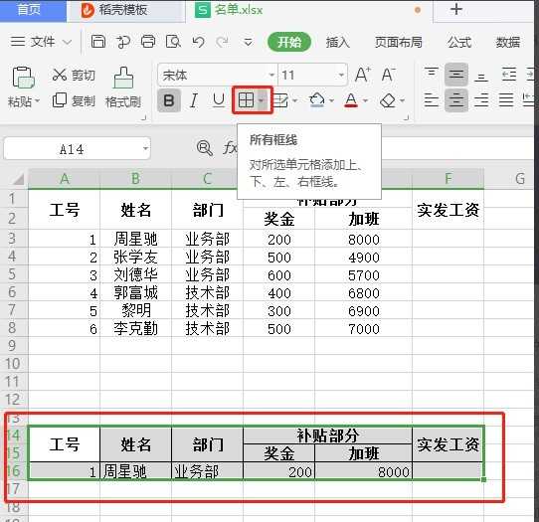Increase font size with A+ icon
The image size is (539, 522).
click(x=363, y=75)
